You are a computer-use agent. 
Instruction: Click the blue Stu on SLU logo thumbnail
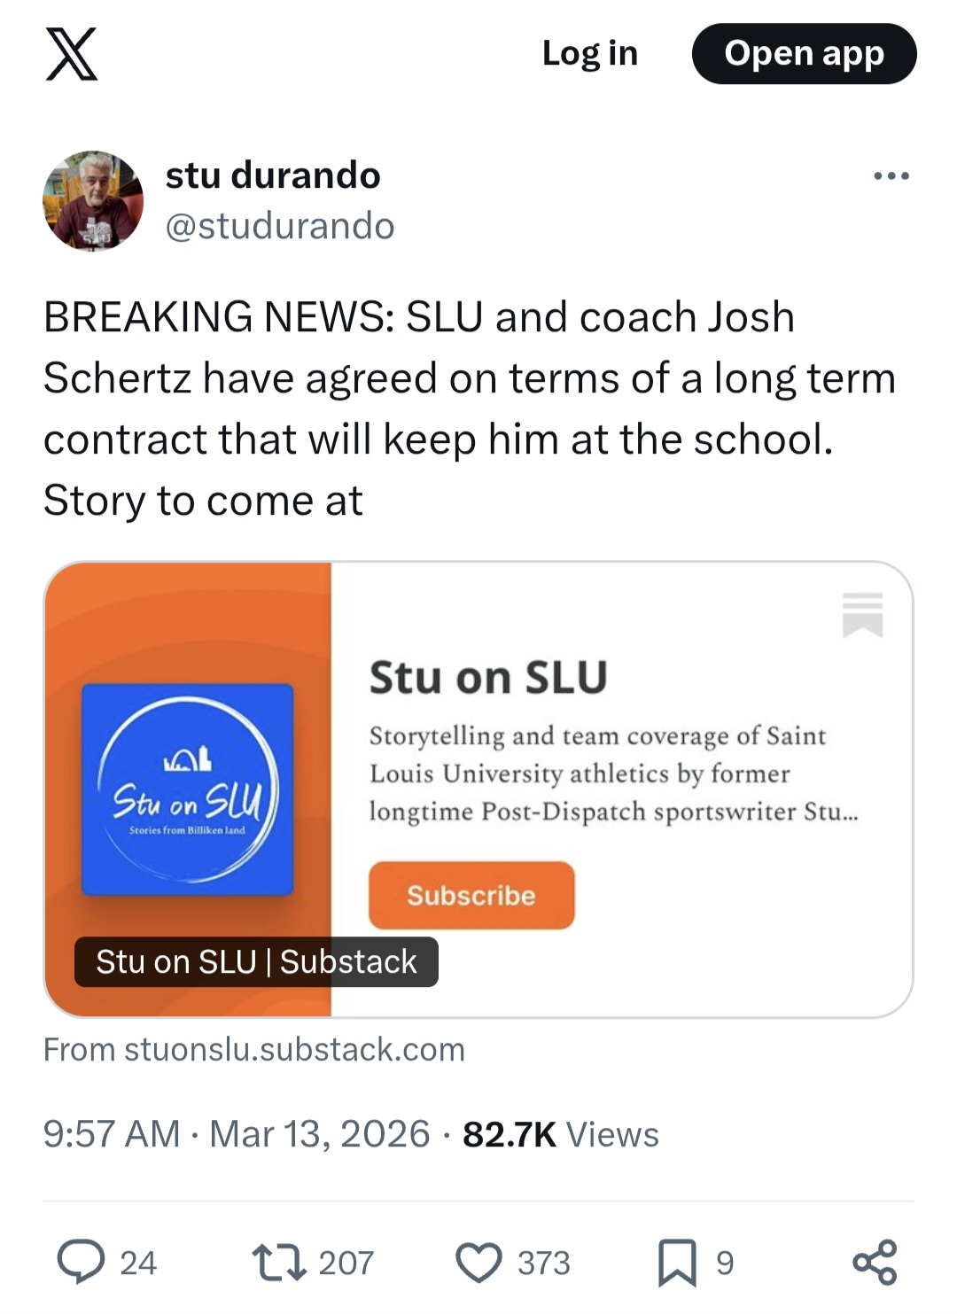(x=187, y=789)
